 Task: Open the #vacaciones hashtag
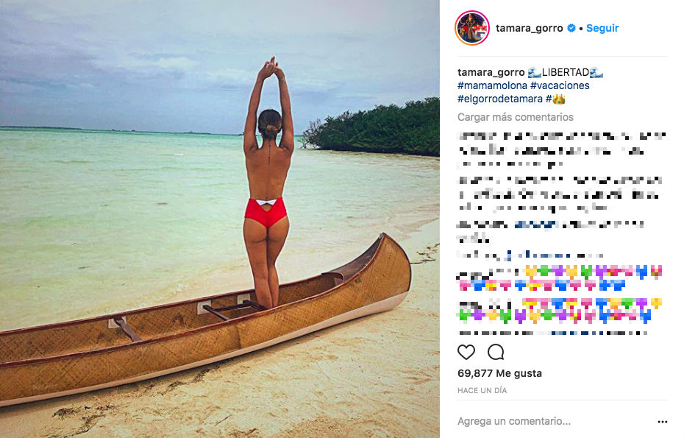click(560, 85)
